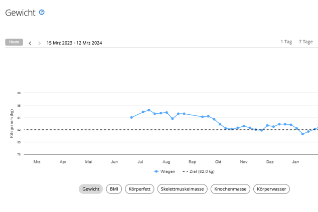318x212 pixels.
Task: Show Knochenmasse chart
Action: [231, 189]
